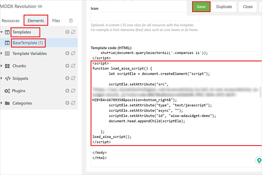The image size is (262, 175).
Task: Click the function load_aioa_script() line
Action: click(122, 68)
